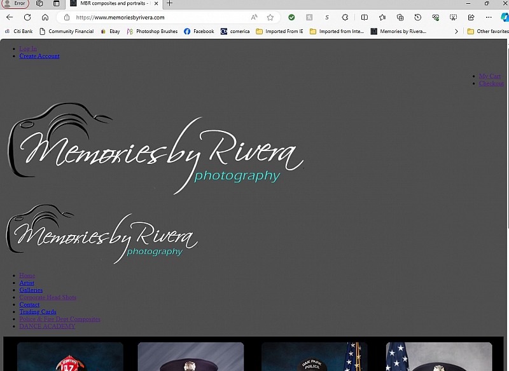Close the MBR composites tab
Image resolution: width=509 pixels, height=371 pixels.
coord(156,4)
